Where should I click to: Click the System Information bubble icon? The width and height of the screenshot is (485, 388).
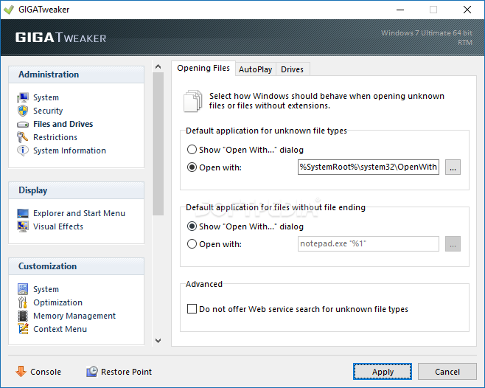point(23,150)
